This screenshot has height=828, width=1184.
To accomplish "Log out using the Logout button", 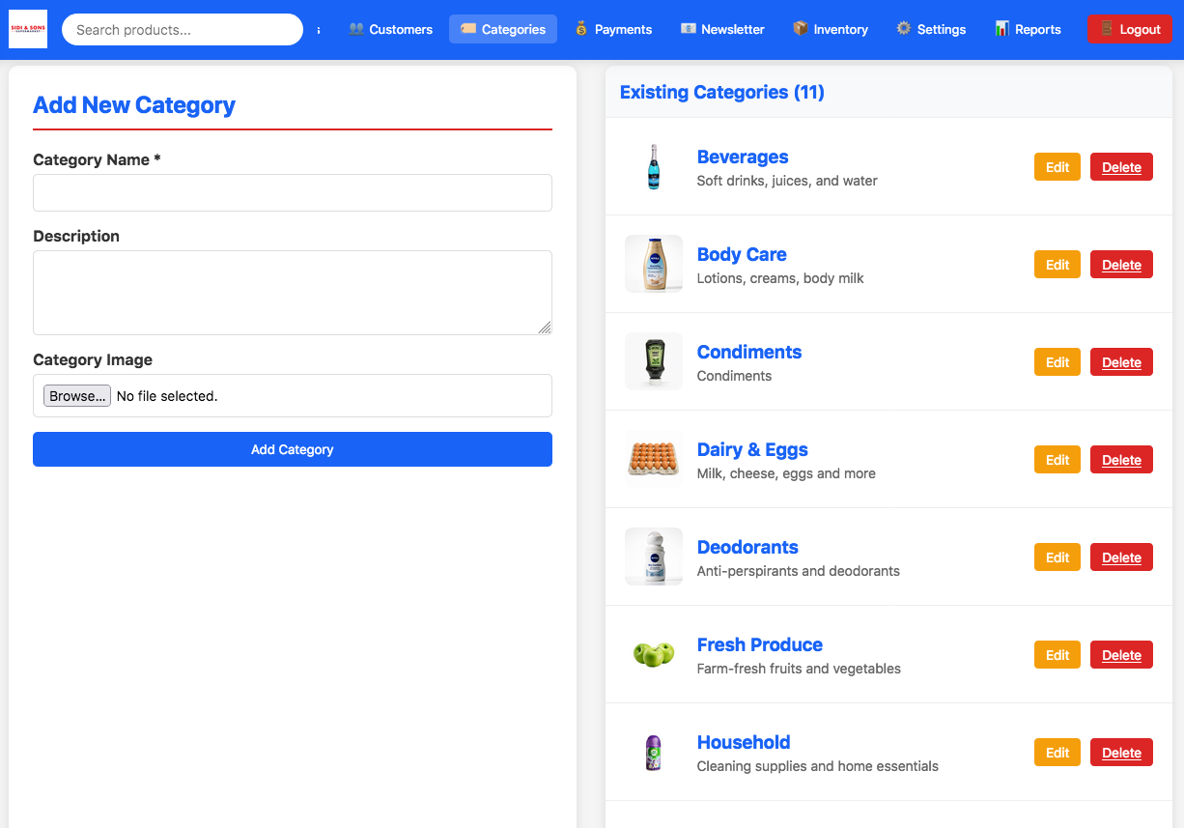I will point(1130,30).
